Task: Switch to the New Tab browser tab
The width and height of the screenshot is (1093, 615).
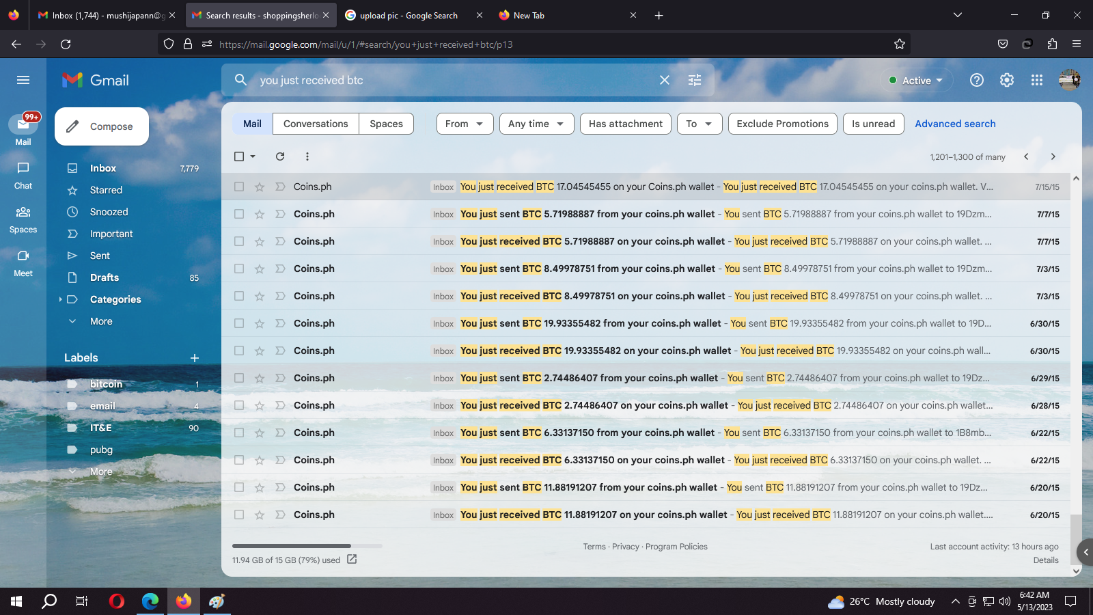Action: pos(567,15)
